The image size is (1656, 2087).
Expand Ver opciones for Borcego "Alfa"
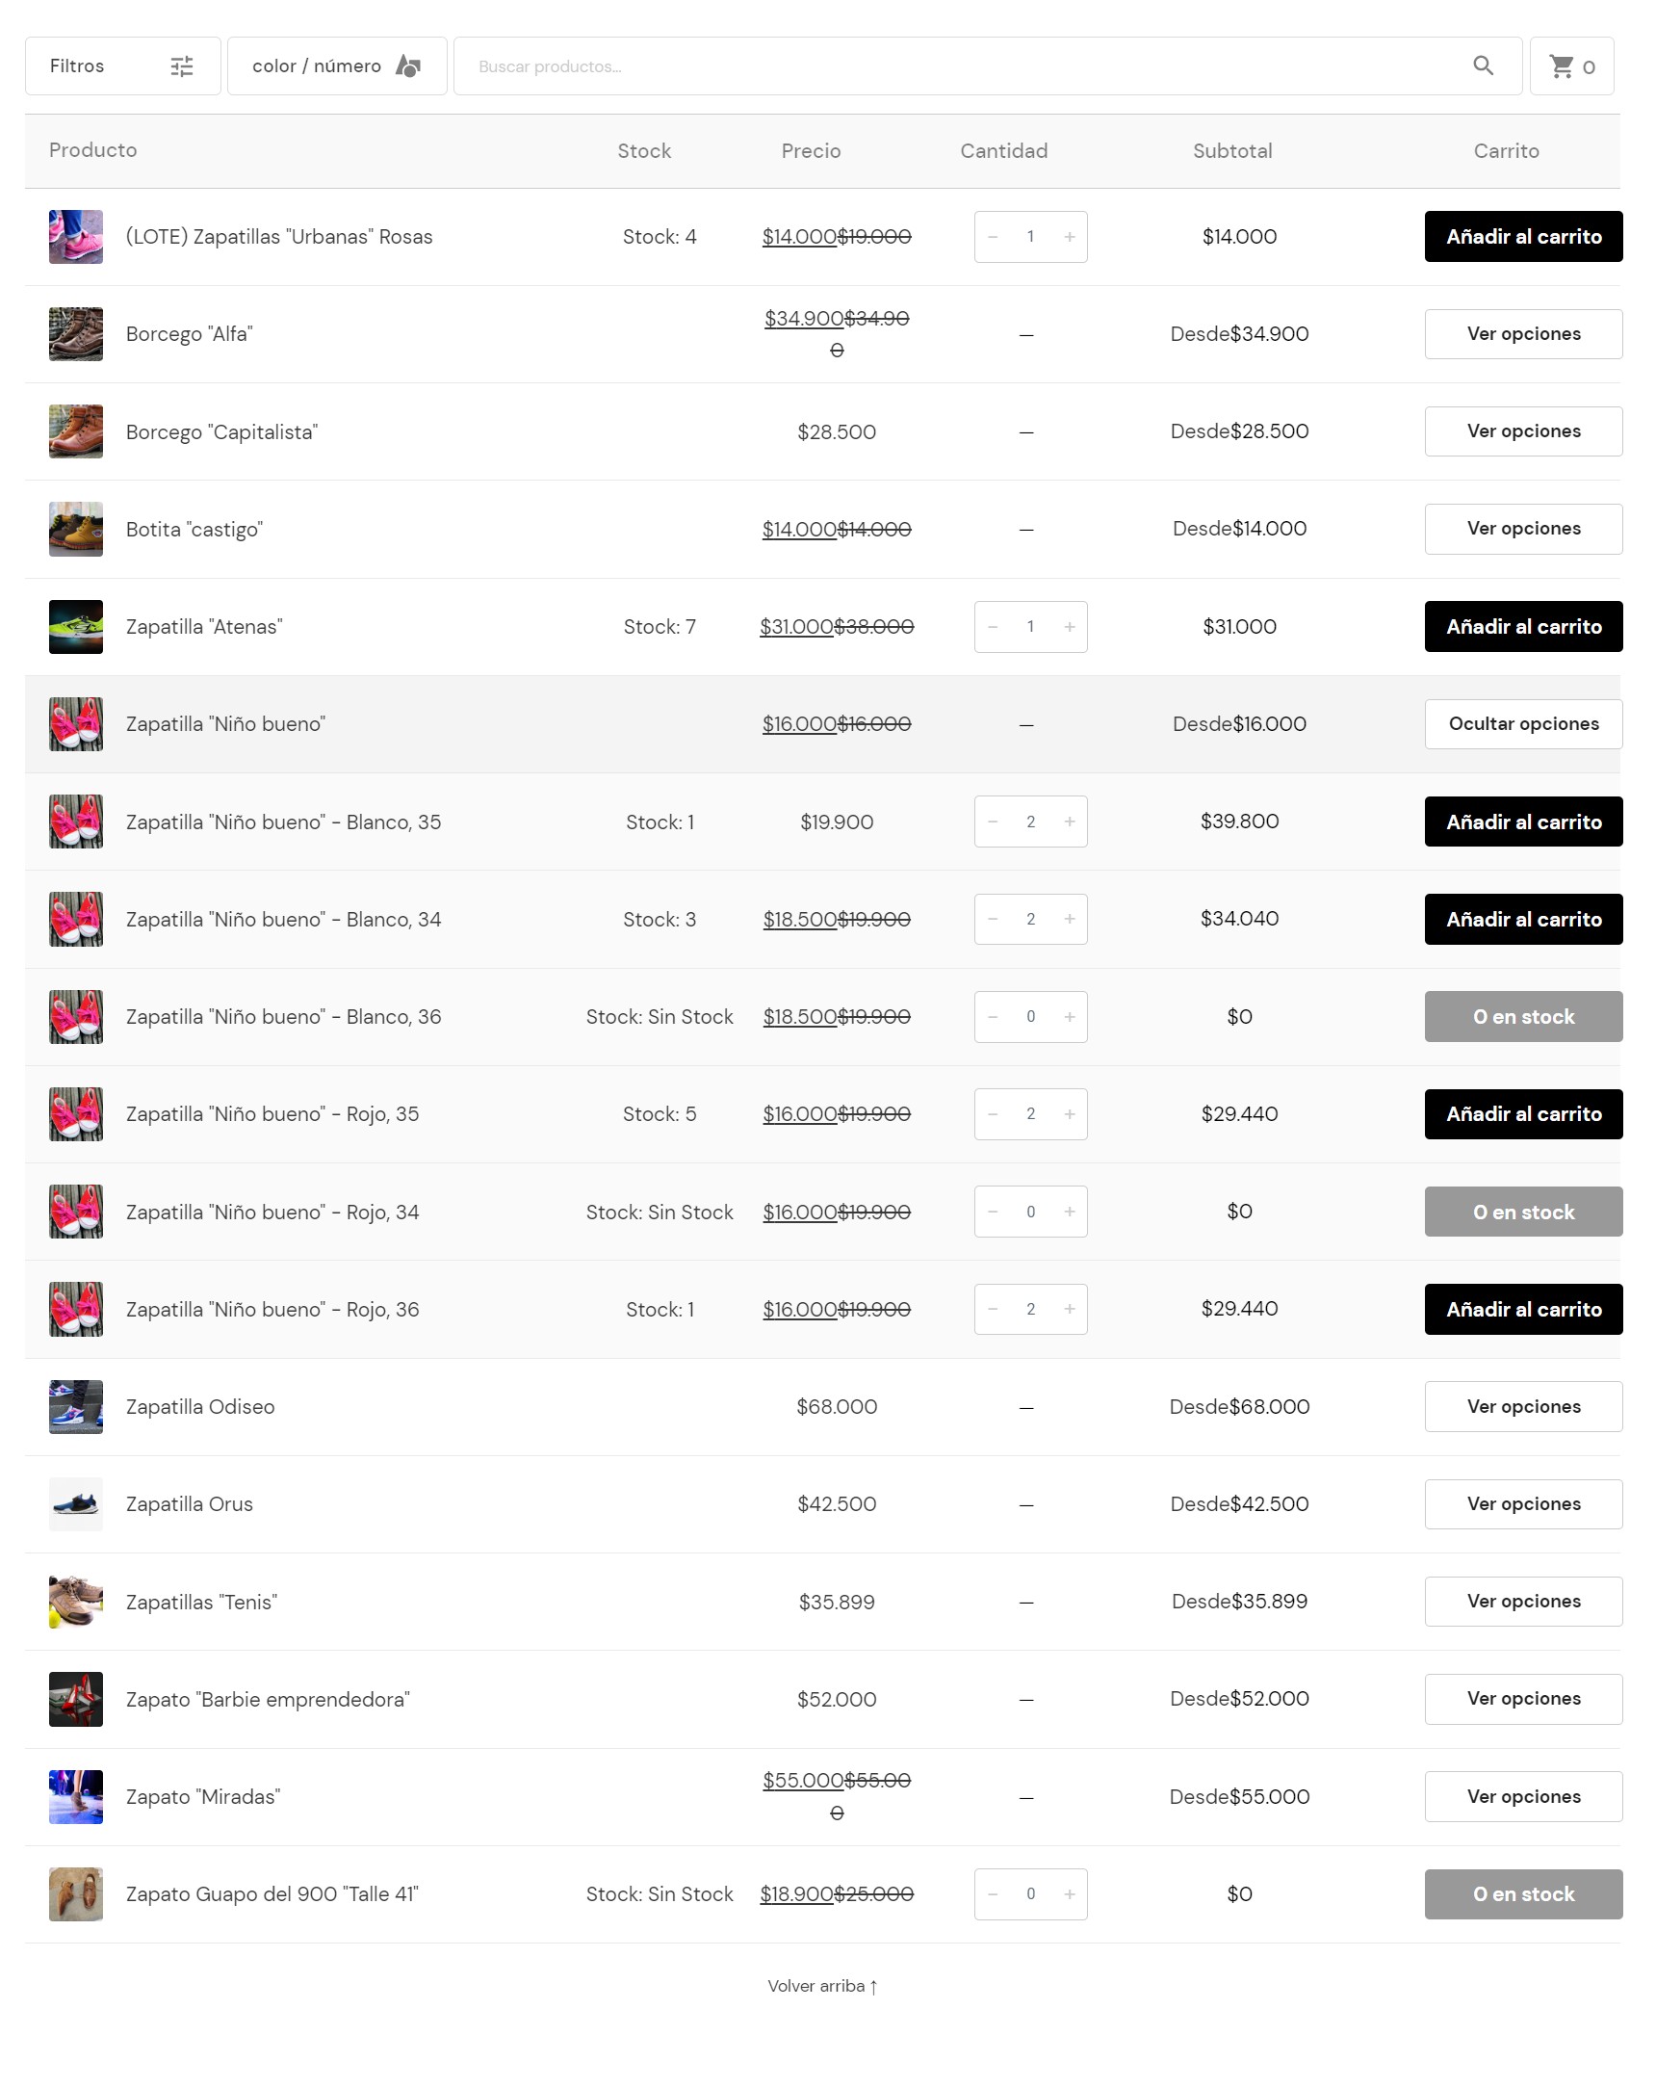click(x=1523, y=334)
